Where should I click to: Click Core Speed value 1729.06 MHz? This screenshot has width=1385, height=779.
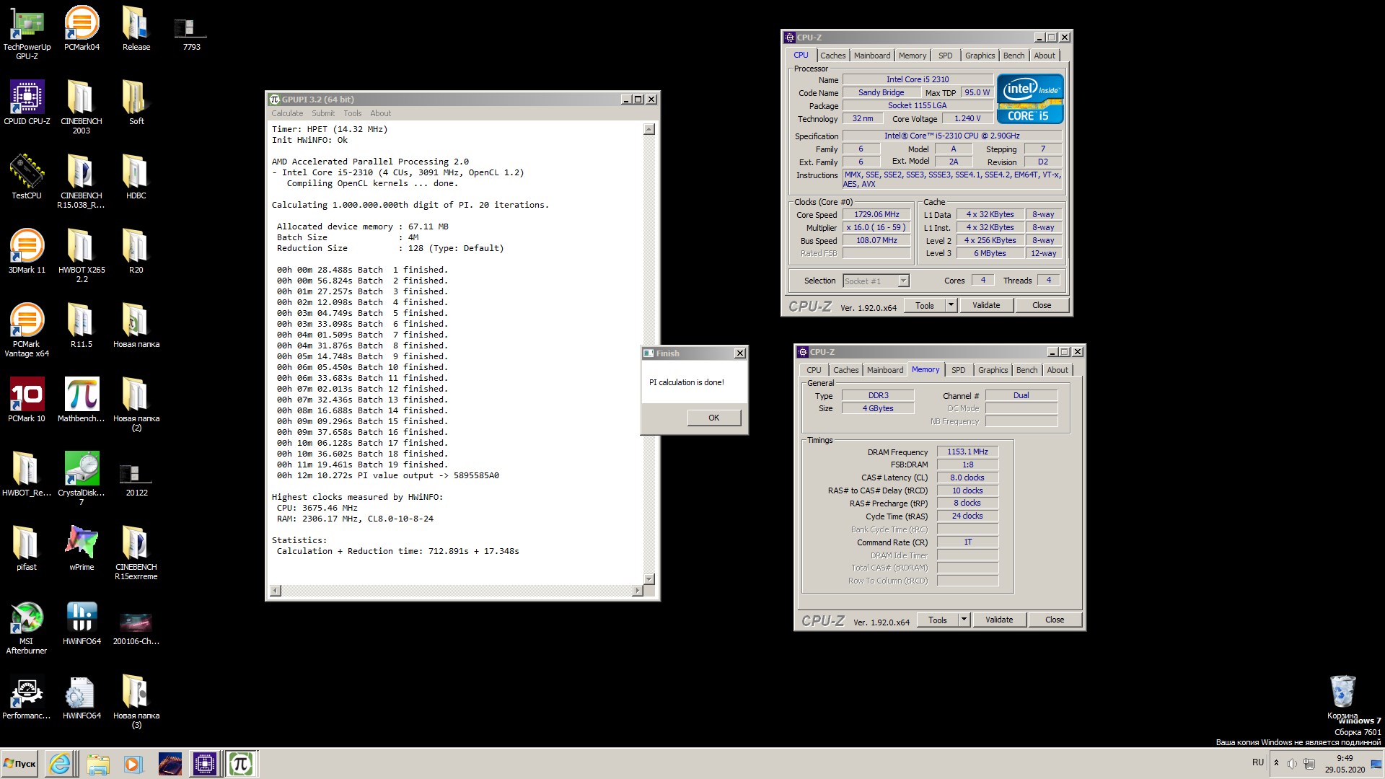pos(876,214)
